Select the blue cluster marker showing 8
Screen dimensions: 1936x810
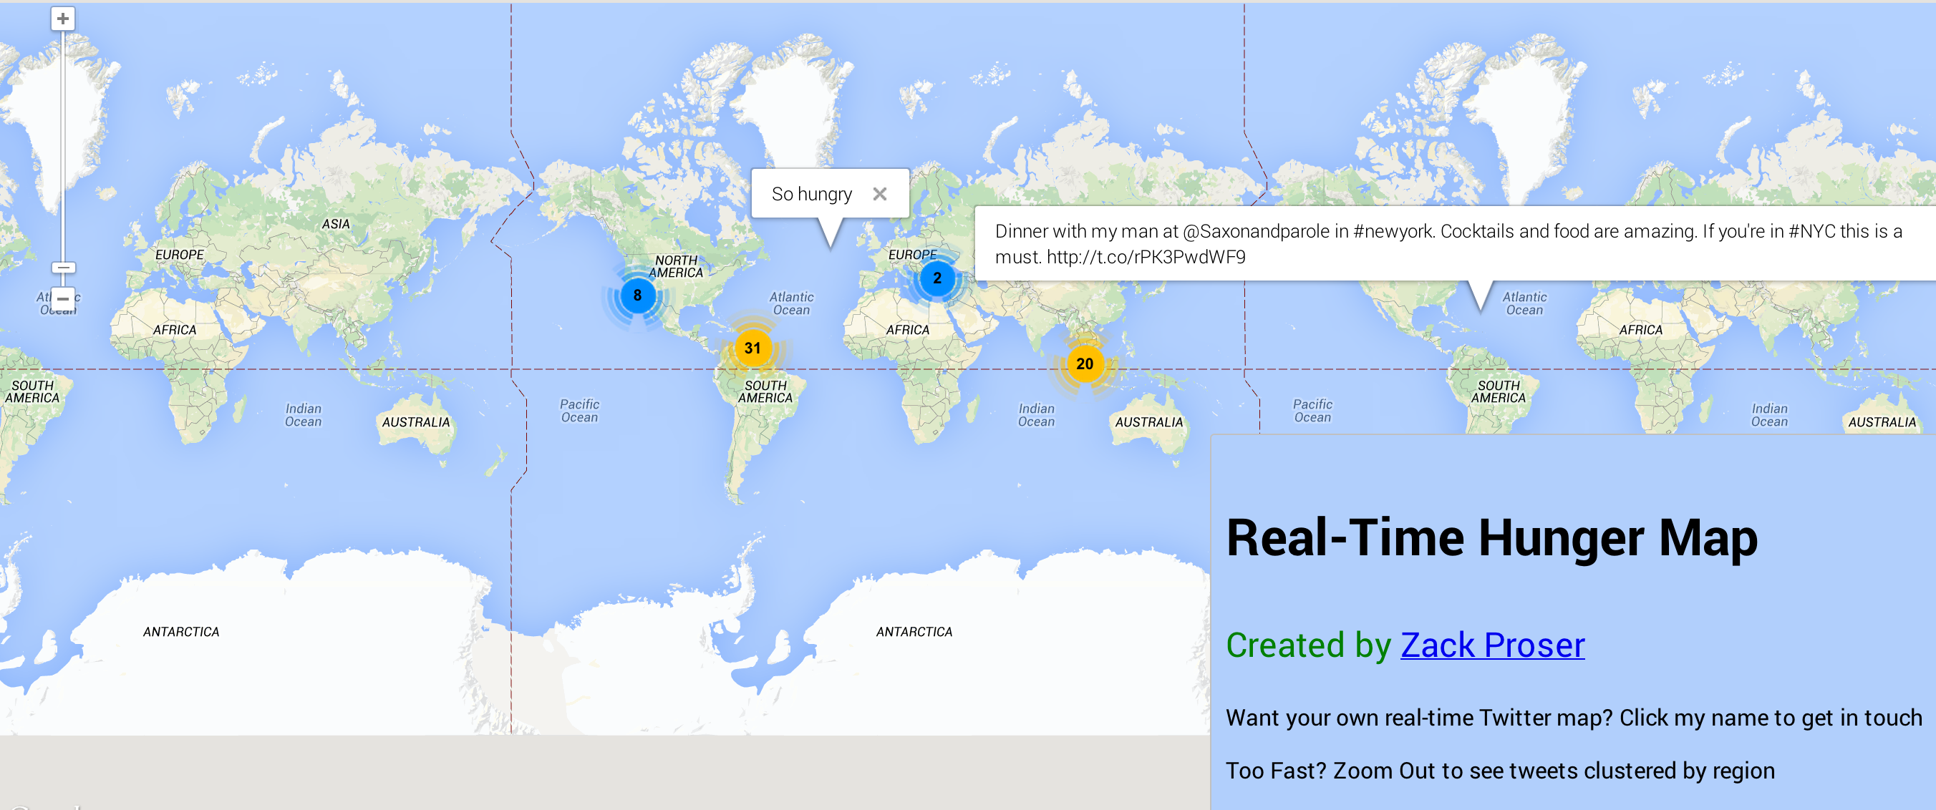pyautogui.click(x=638, y=295)
